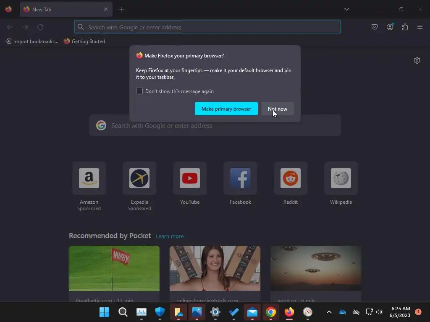Click the OneDrive cloud tray icon

tap(343, 312)
